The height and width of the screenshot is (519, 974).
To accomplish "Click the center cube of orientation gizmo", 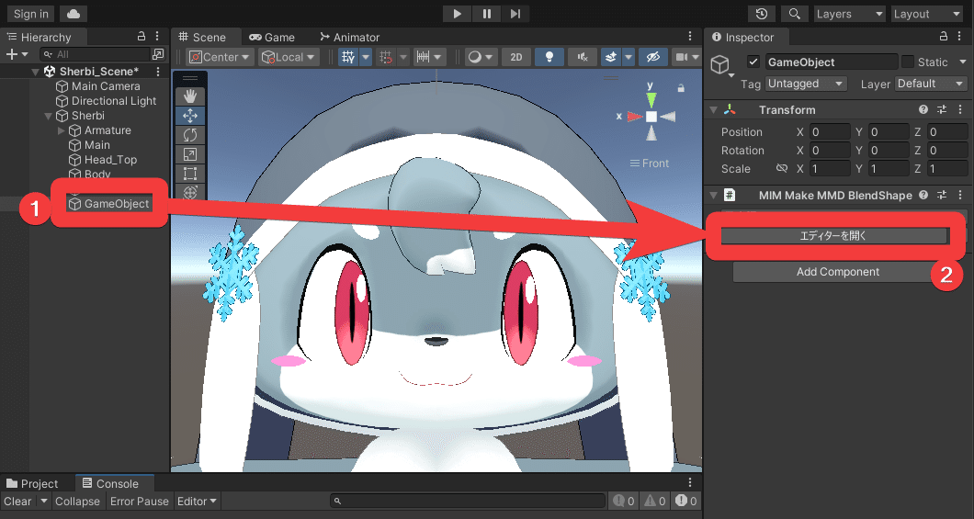I will (651, 116).
